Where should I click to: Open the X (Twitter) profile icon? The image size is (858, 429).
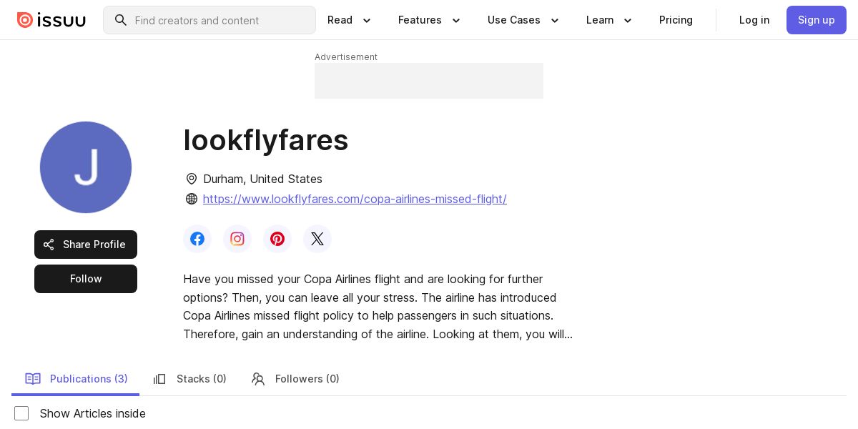tap(317, 239)
